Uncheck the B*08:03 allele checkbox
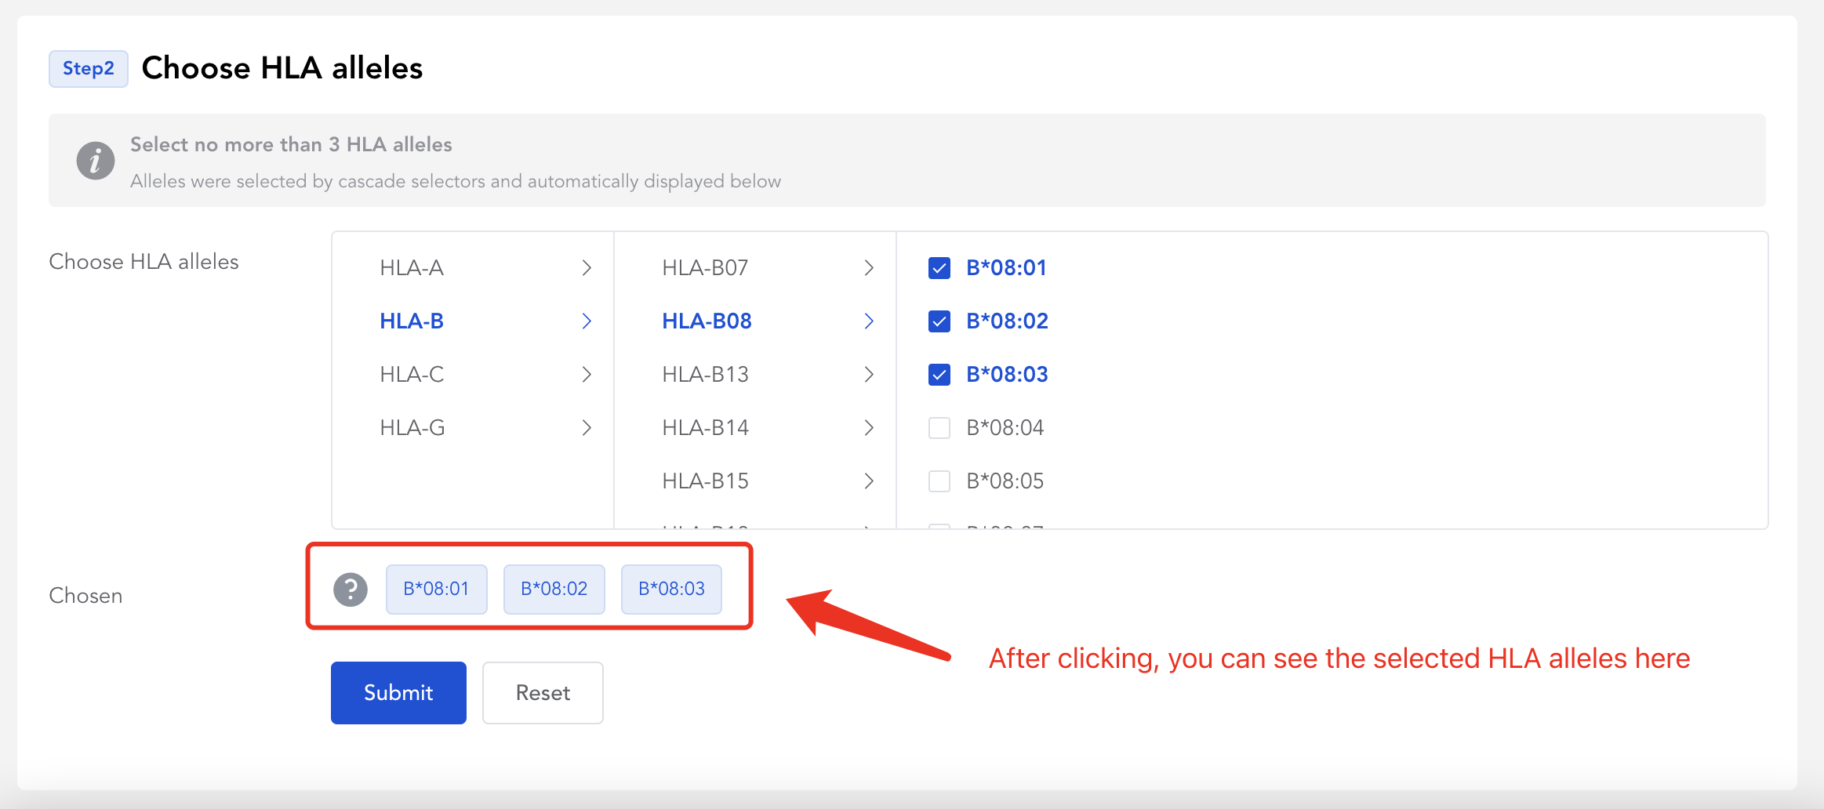1824x809 pixels. click(x=939, y=375)
